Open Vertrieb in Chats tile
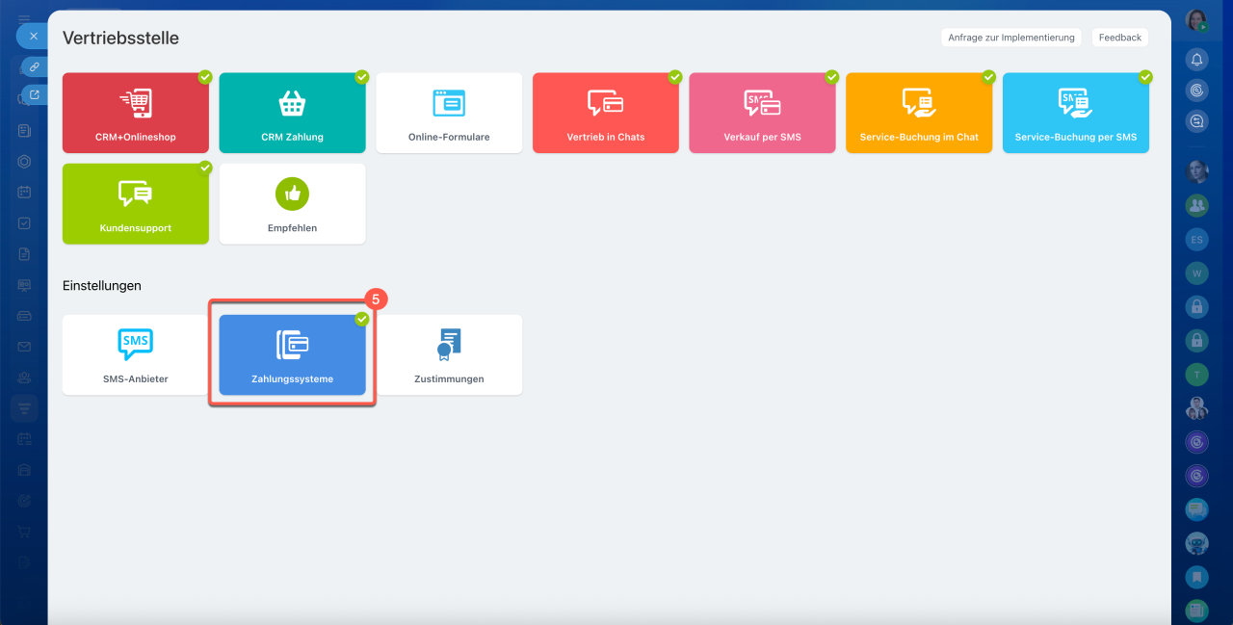 click(x=606, y=113)
